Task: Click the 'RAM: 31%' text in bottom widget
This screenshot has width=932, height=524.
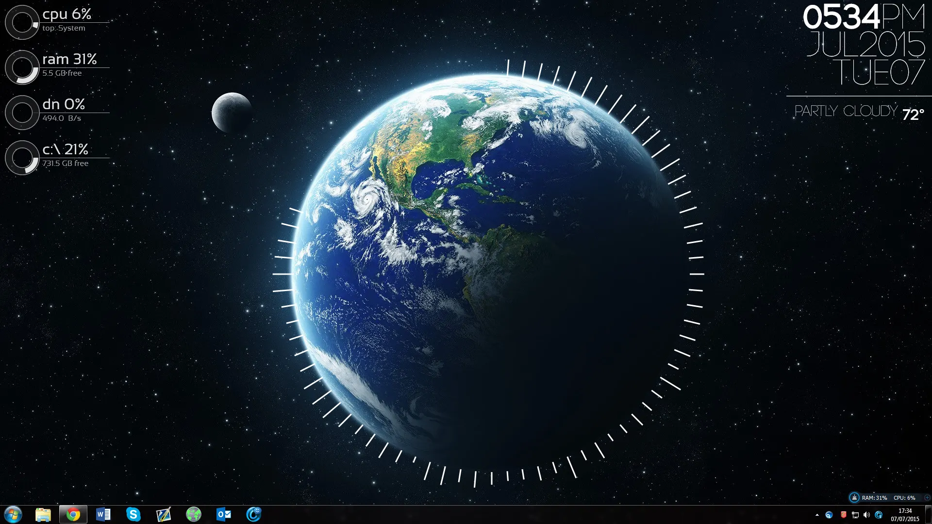Action: point(874,498)
